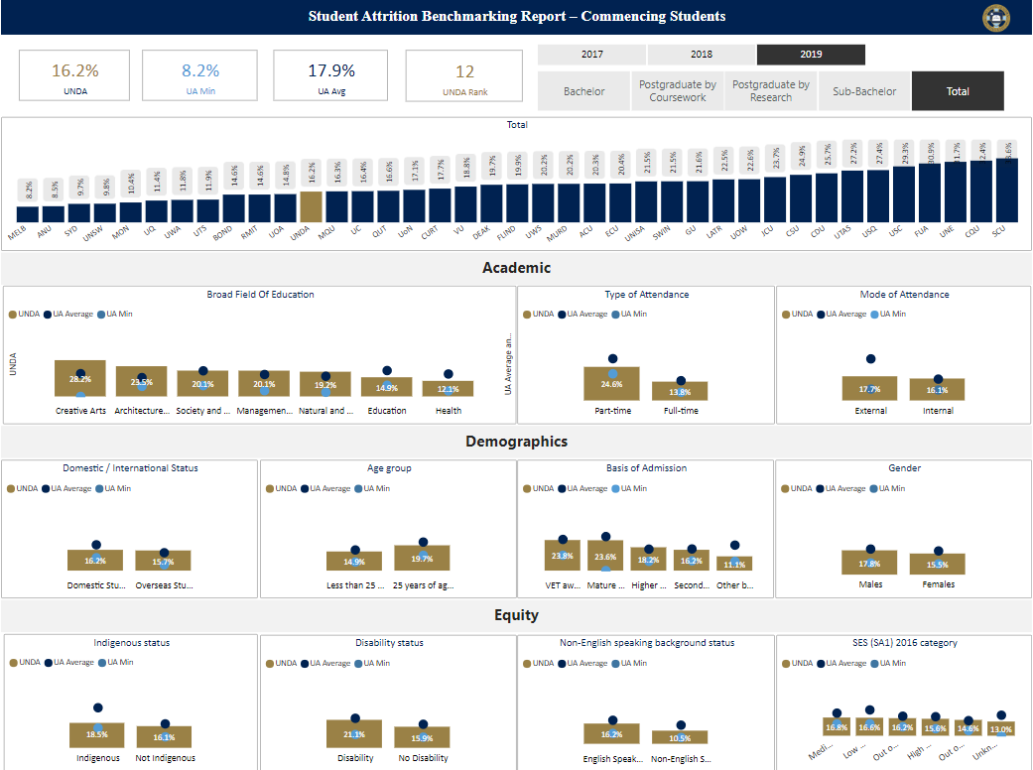Select the 2019 year slicer

click(811, 54)
